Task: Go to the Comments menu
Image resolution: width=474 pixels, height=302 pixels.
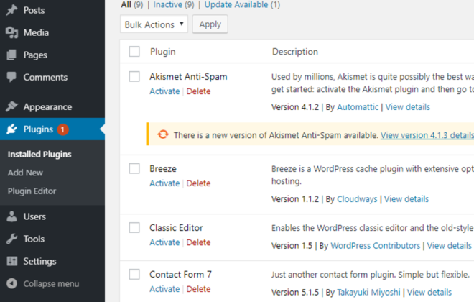Action: click(x=45, y=77)
